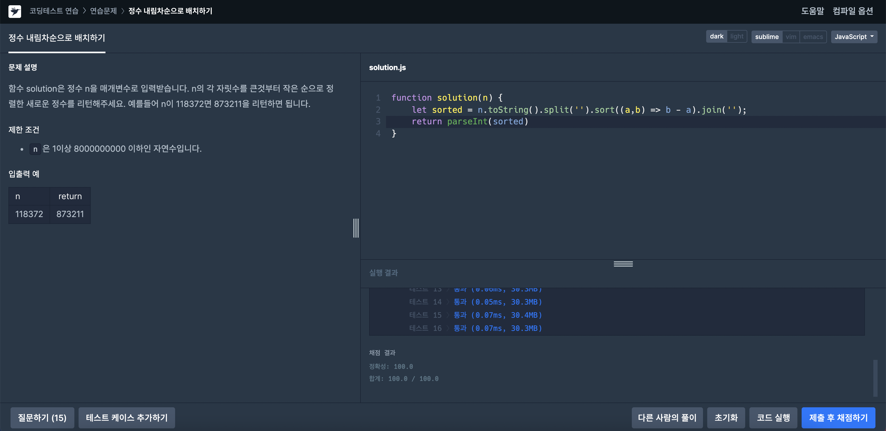This screenshot has width=886, height=431.
Task: Click the 입출력 예 heading
Action: [x=24, y=174]
